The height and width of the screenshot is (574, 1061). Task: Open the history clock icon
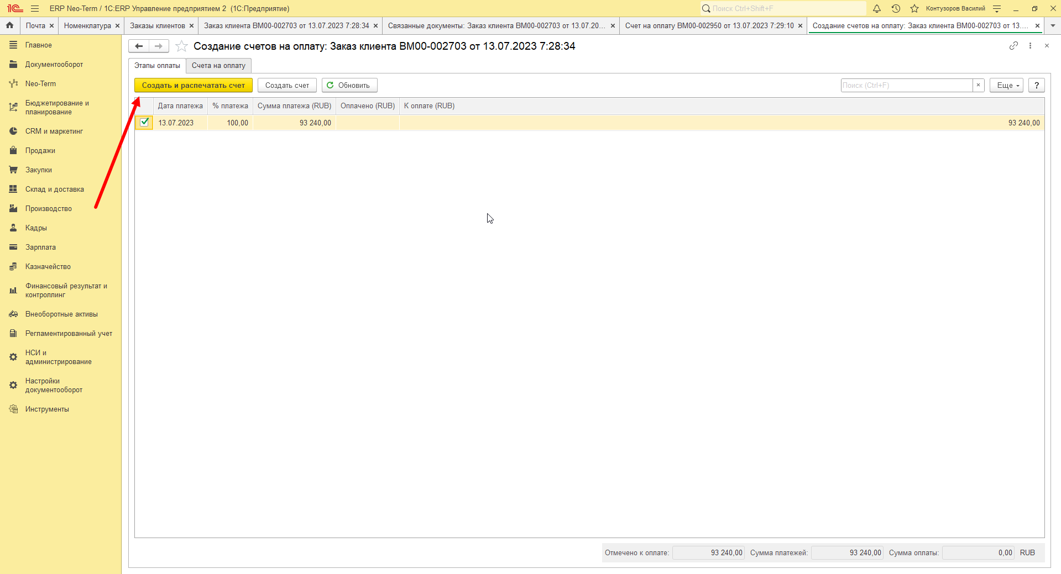pos(896,8)
